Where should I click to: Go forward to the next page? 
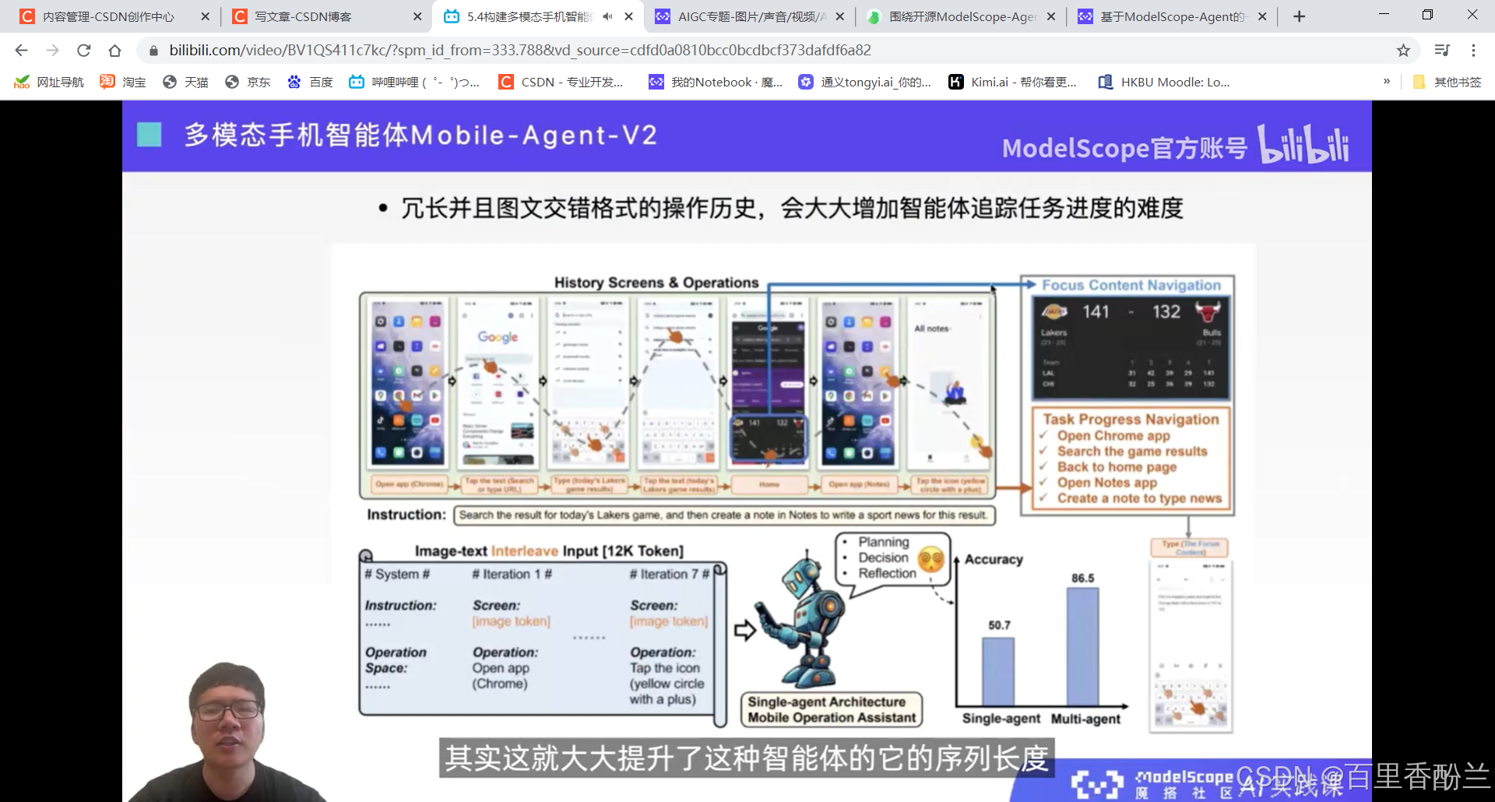[x=52, y=51]
